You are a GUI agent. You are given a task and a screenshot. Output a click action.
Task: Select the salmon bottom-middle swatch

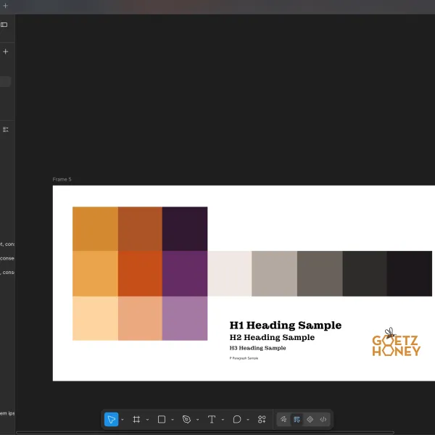[x=140, y=318]
